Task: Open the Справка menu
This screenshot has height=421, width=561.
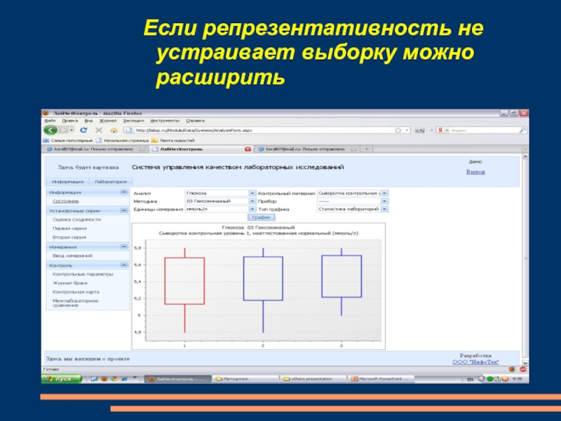Action: [x=196, y=121]
